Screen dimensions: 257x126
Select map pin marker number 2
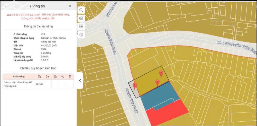tap(161, 74)
